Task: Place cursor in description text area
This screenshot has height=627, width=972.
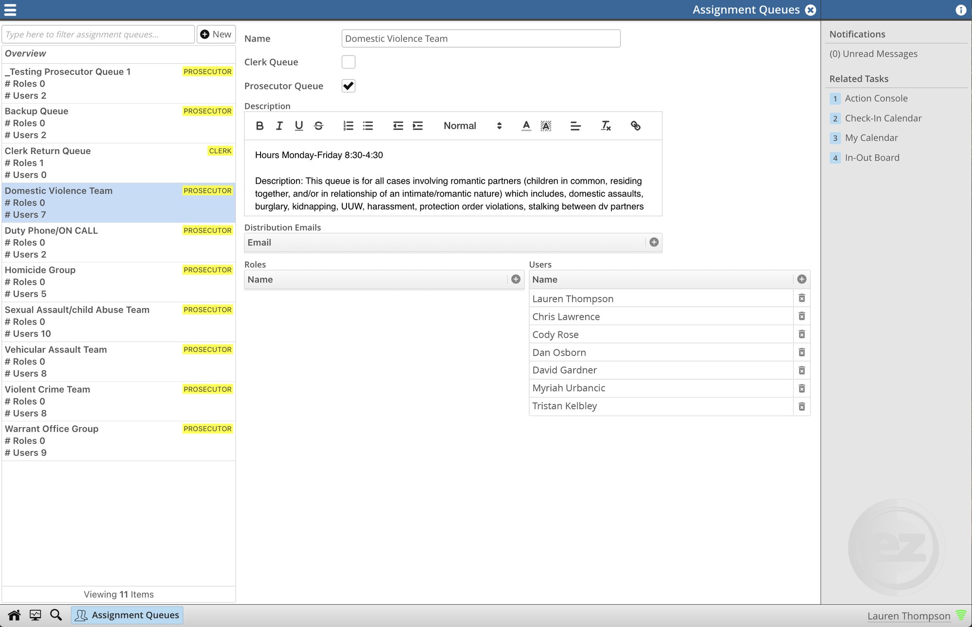Action: coord(453,178)
